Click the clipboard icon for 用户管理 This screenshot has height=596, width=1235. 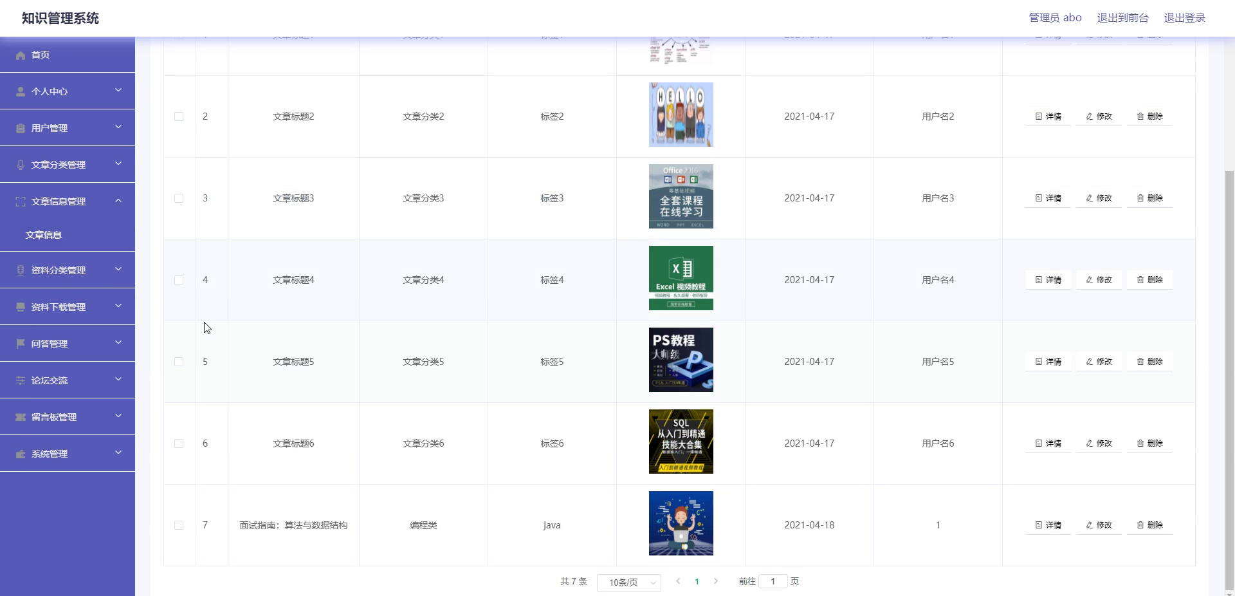[x=21, y=129]
